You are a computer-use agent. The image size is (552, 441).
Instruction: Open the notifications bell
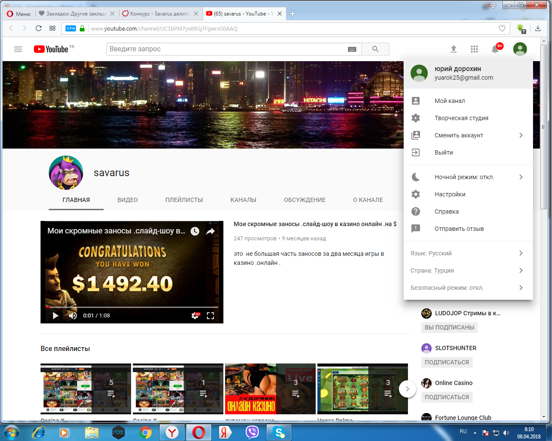click(495, 49)
